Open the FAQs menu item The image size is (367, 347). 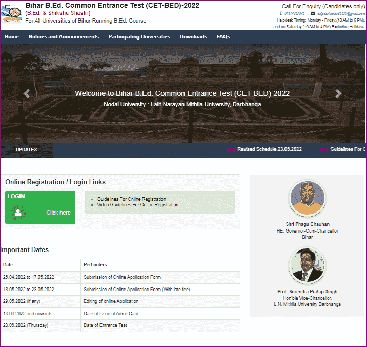223,37
